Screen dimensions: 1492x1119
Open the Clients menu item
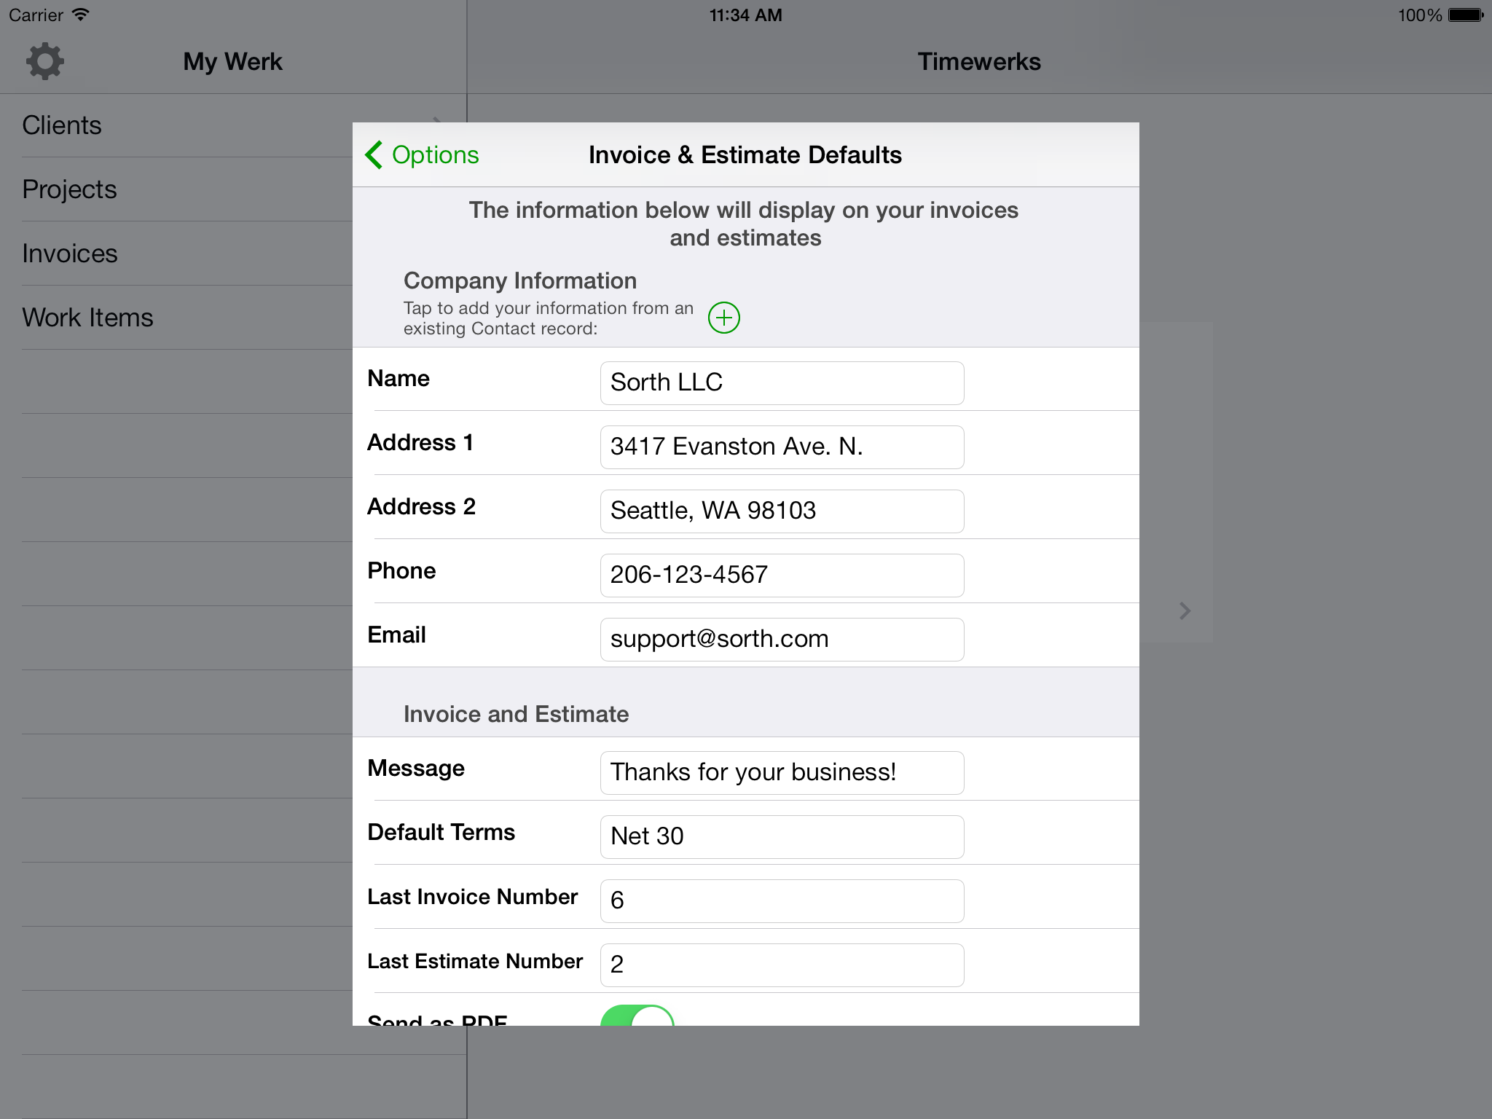pyautogui.click(x=63, y=125)
